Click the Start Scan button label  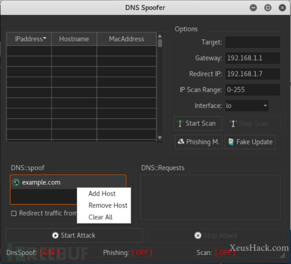coord(200,124)
